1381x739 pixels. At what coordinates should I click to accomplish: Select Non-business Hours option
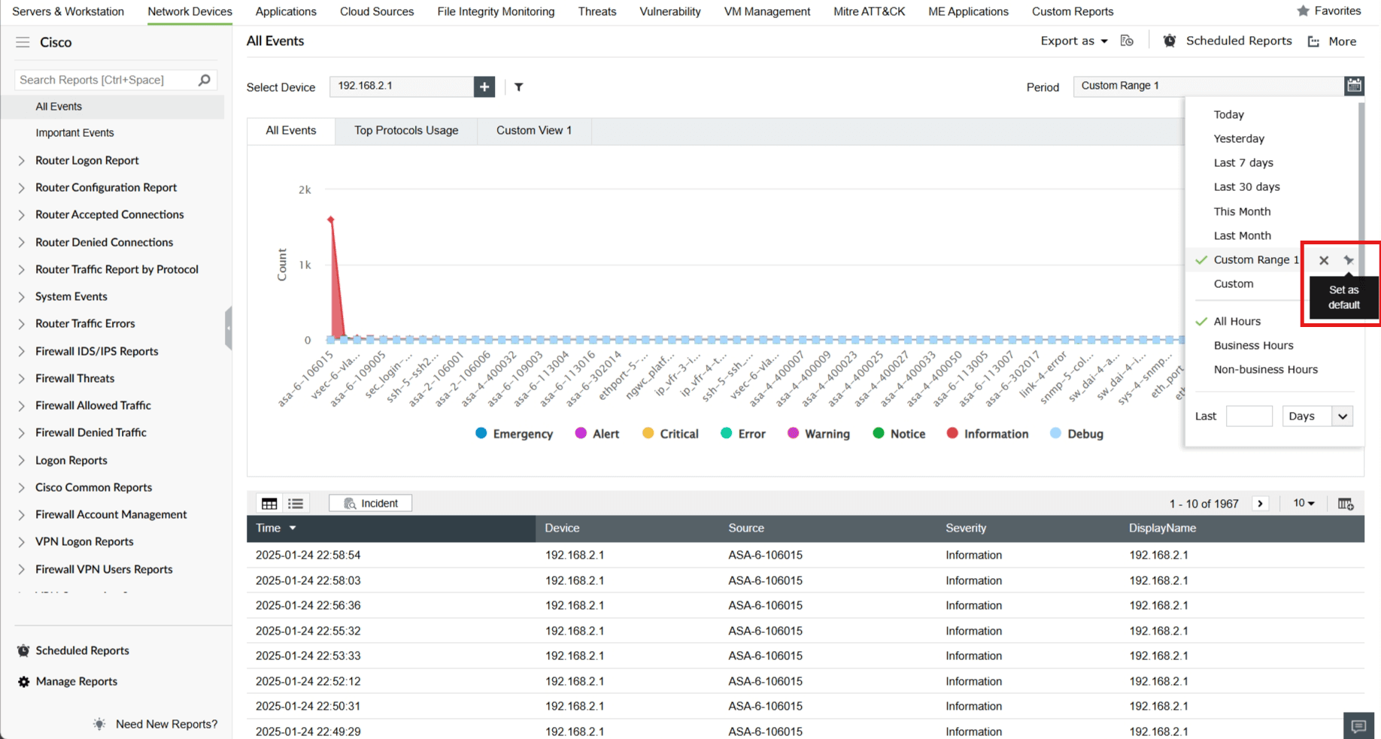pos(1265,369)
